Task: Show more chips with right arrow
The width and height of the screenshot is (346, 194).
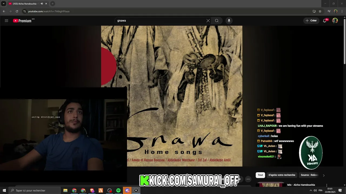Action: pyautogui.click(x=324, y=175)
